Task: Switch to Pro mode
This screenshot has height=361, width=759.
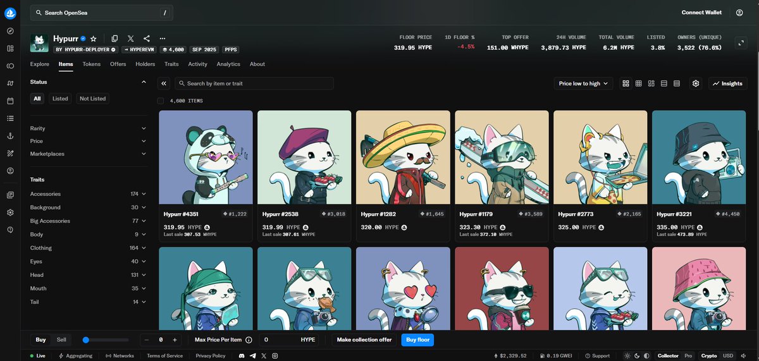Action: pyautogui.click(x=689, y=356)
